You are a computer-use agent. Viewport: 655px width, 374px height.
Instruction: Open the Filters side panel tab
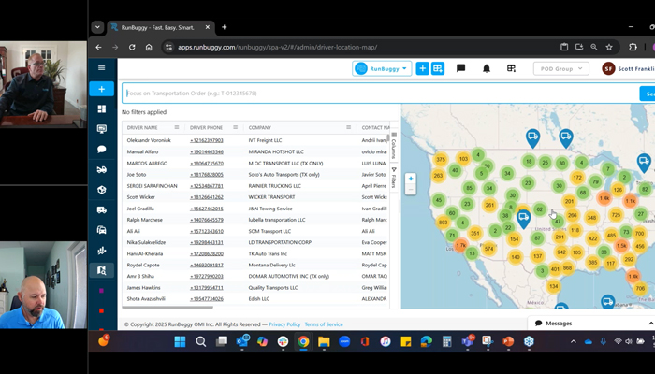(394, 178)
